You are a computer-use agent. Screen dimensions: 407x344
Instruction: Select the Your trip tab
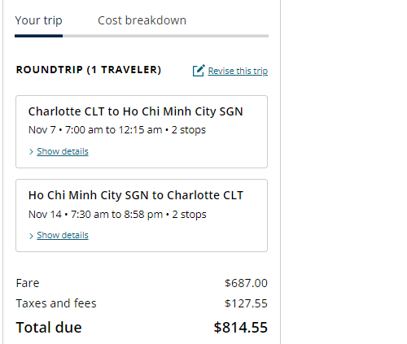click(x=38, y=20)
